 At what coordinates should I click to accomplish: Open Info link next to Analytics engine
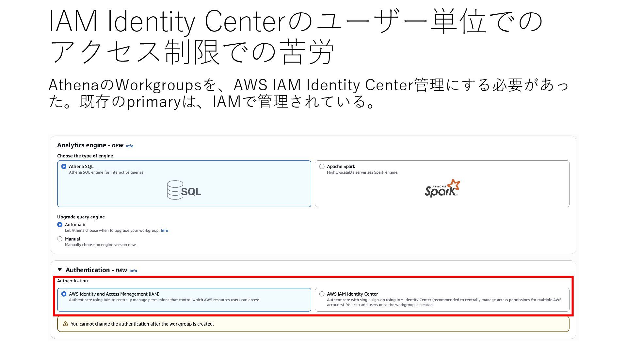[130, 146]
